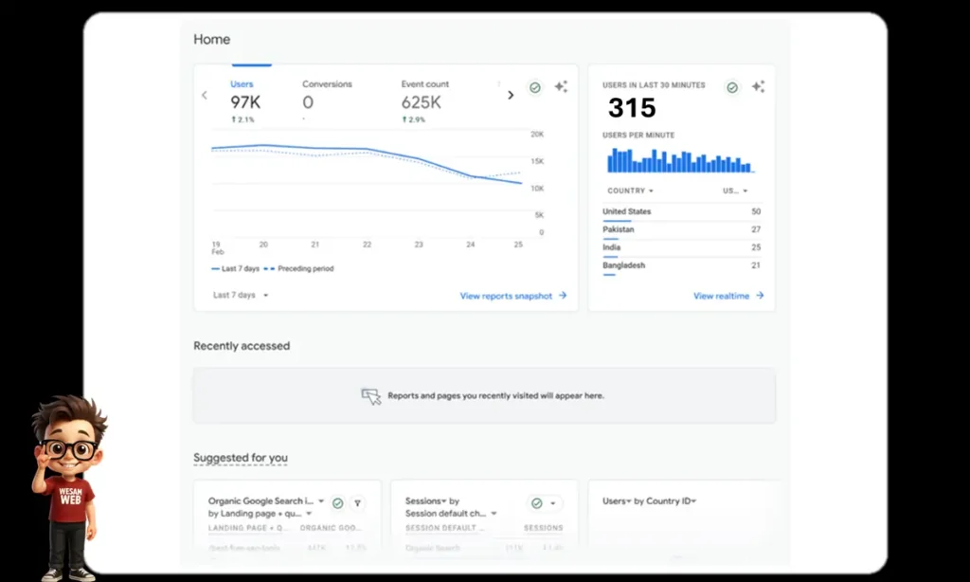The width and height of the screenshot is (970, 582).
Task: Open the COUNTRY dimension dropdown in realtime card
Action: 630,191
